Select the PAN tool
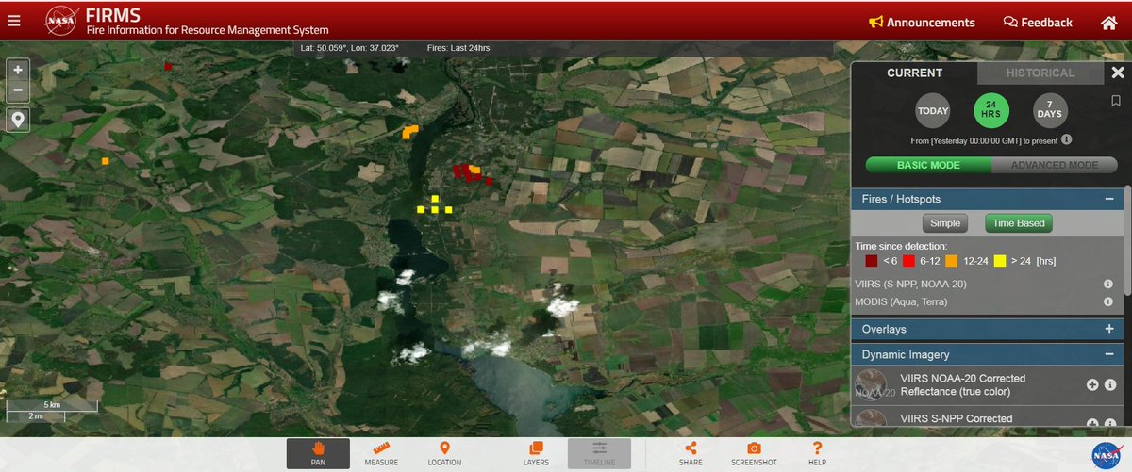 pos(318,453)
